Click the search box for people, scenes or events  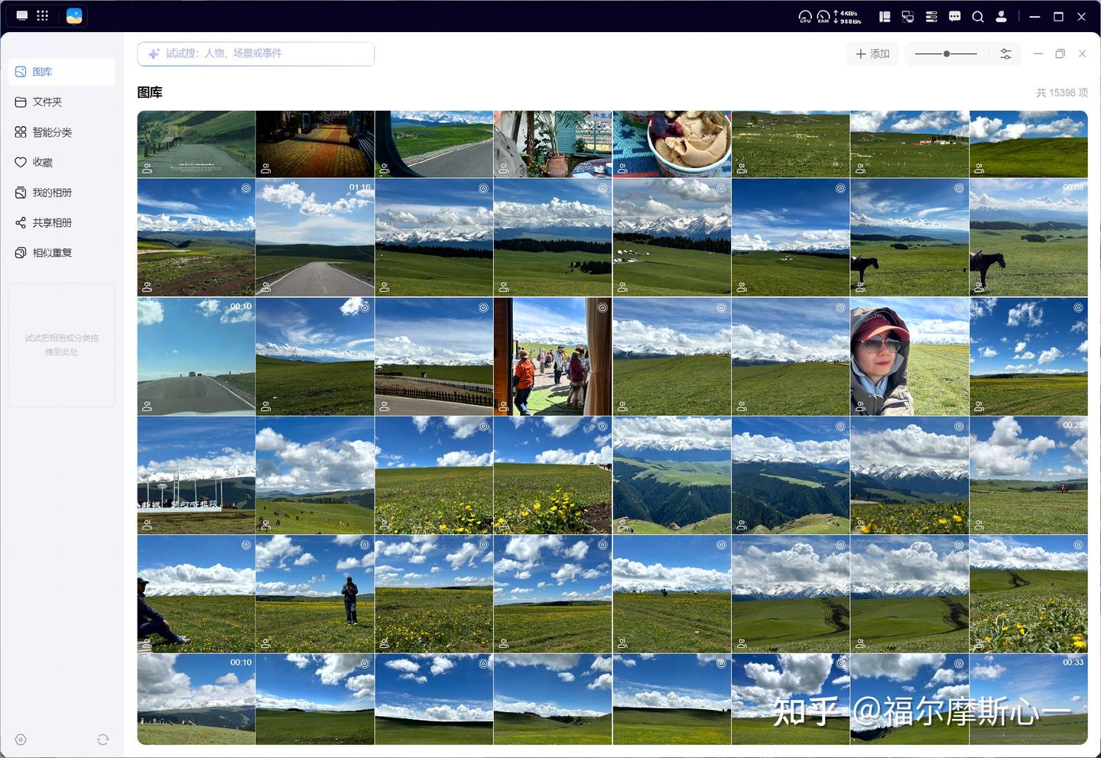pyautogui.click(x=256, y=53)
